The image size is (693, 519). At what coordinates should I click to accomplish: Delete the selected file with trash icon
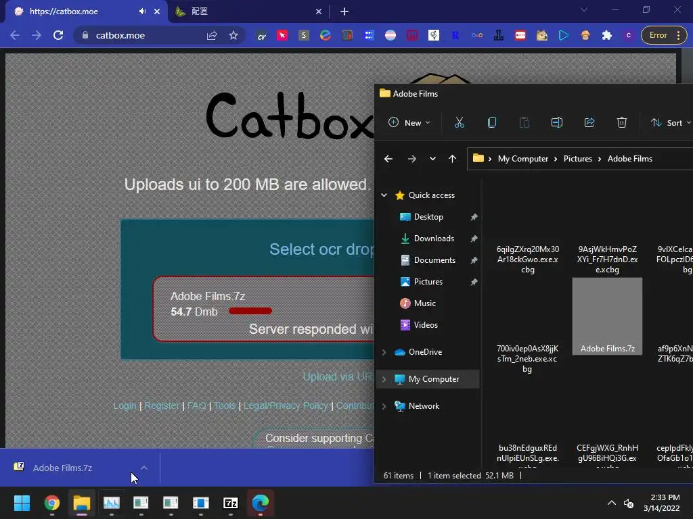point(622,123)
